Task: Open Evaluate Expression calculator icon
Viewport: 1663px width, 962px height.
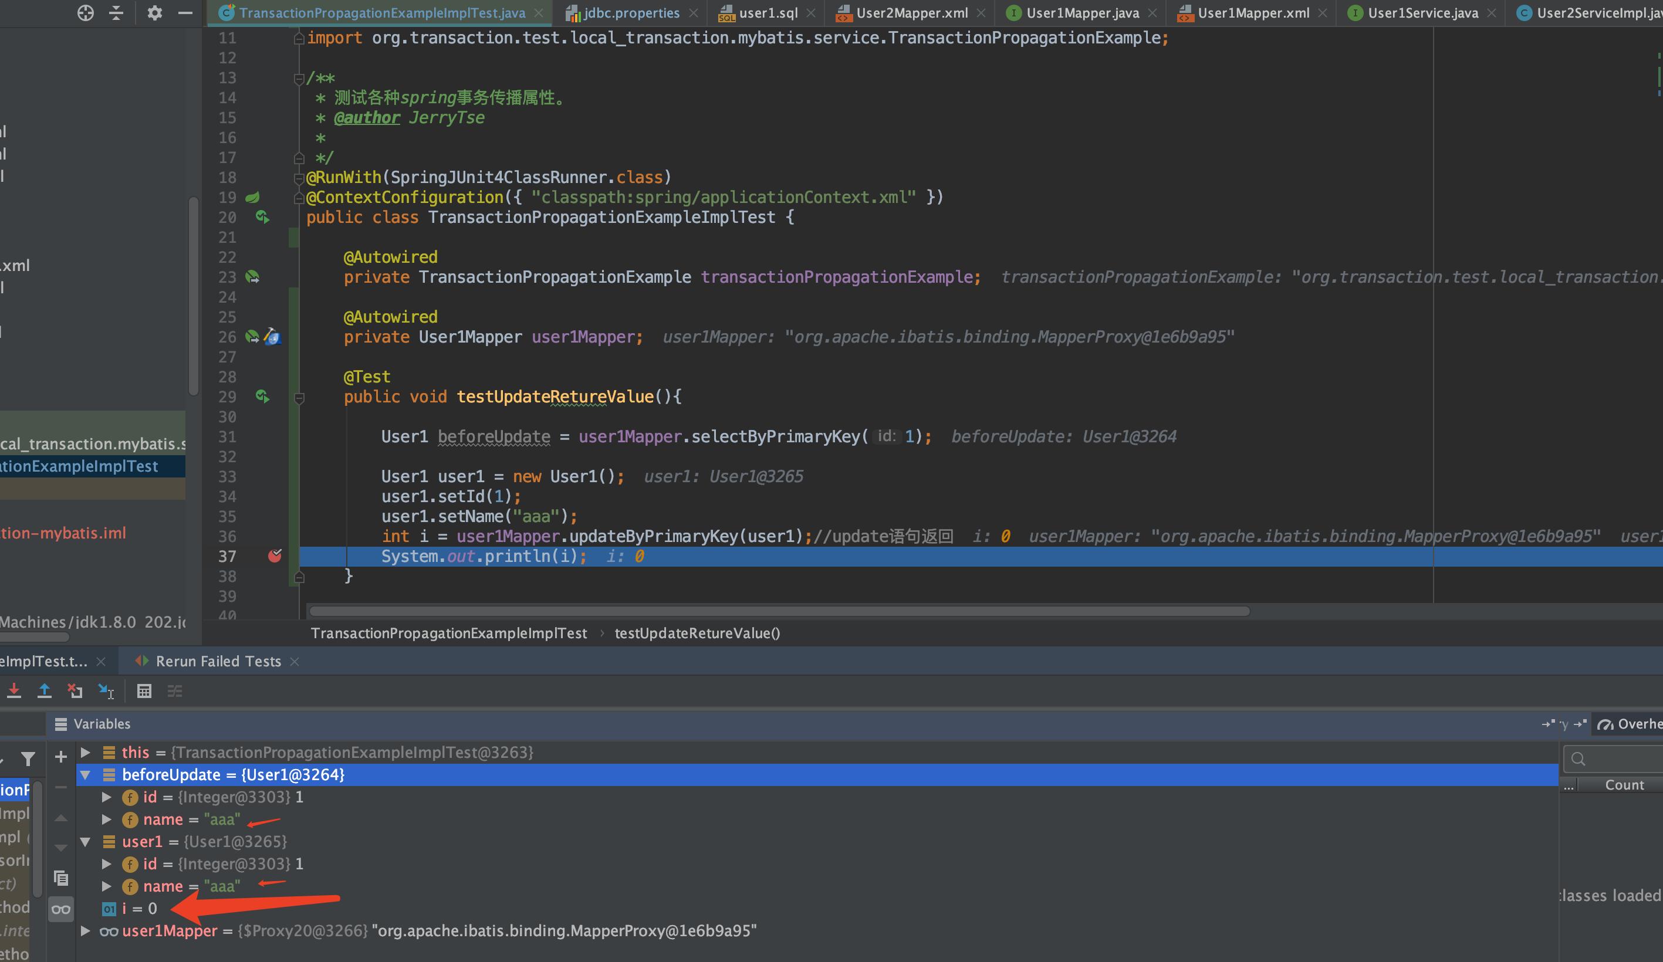Action: 144,691
